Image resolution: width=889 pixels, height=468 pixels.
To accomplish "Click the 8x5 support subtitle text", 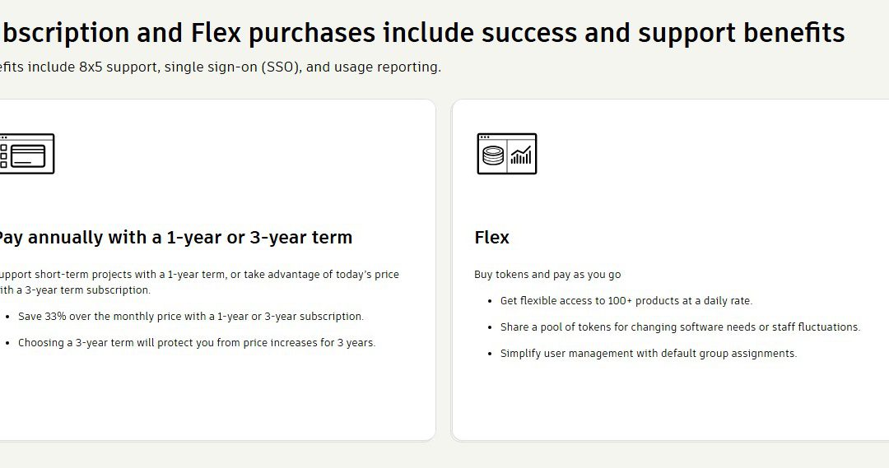I will click(220, 67).
